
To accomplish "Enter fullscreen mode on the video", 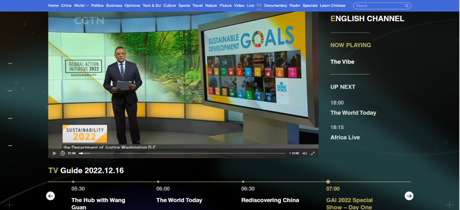I will click(313, 153).
